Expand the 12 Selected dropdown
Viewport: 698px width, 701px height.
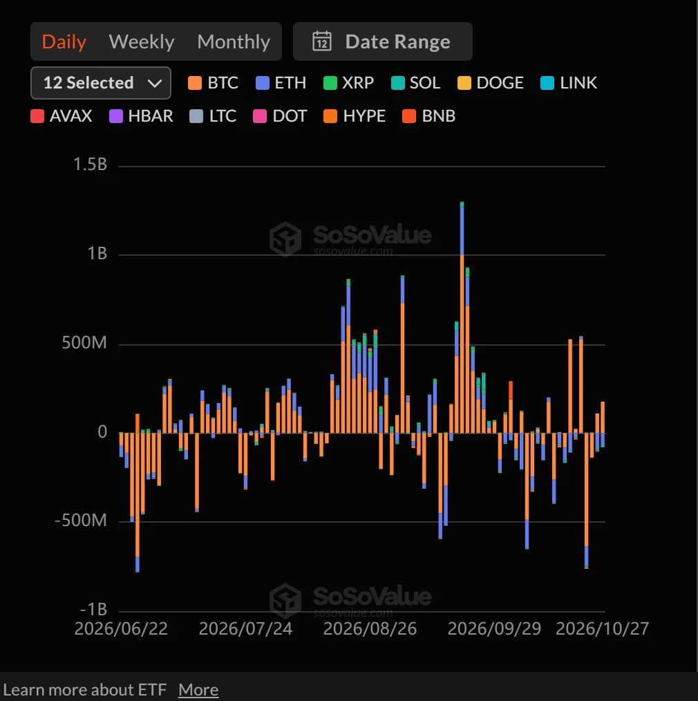[100, 83]
